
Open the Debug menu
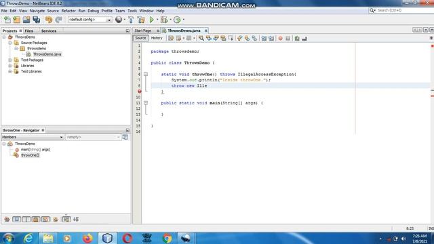(94, 11)
